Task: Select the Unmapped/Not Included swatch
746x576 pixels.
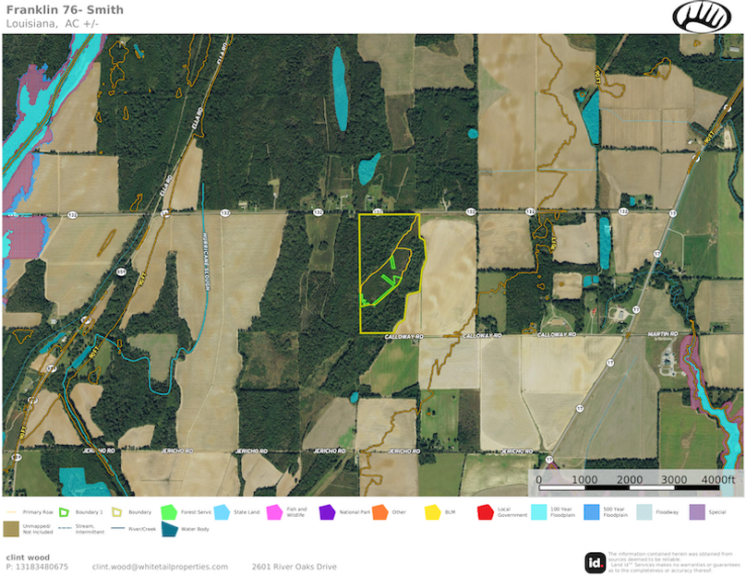Action: click(x=14, y=530)
